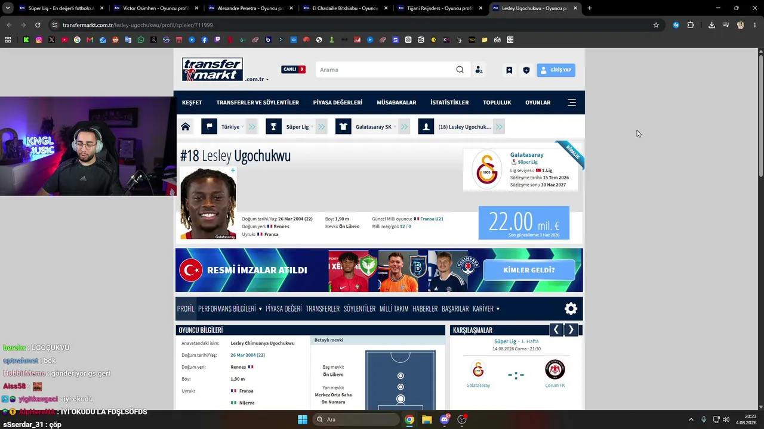Switch to the Tijjani Reijnders browser tab

[440, 8]
